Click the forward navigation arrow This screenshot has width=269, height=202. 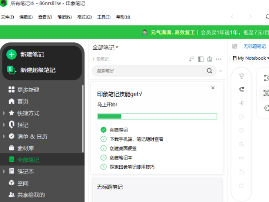click(x=251, y=16)
